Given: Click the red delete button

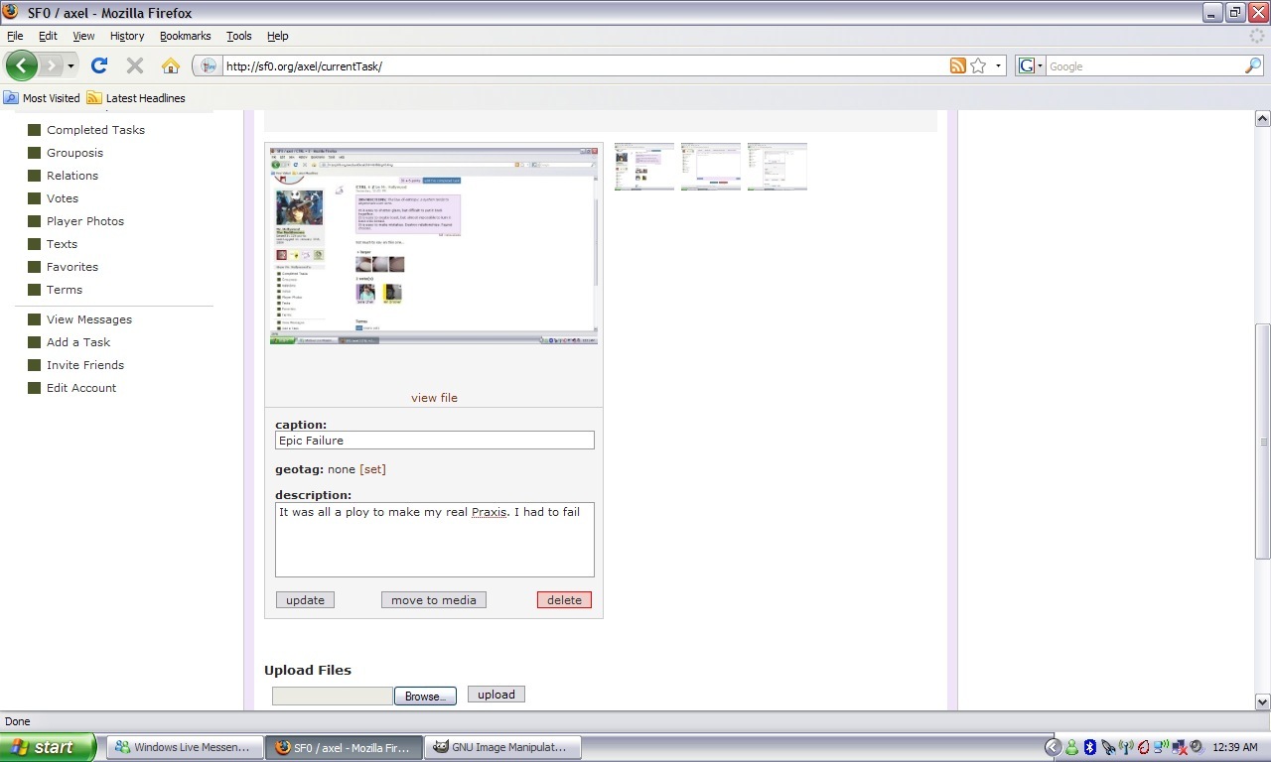Looking at the screenshot, I should point(564,600).
